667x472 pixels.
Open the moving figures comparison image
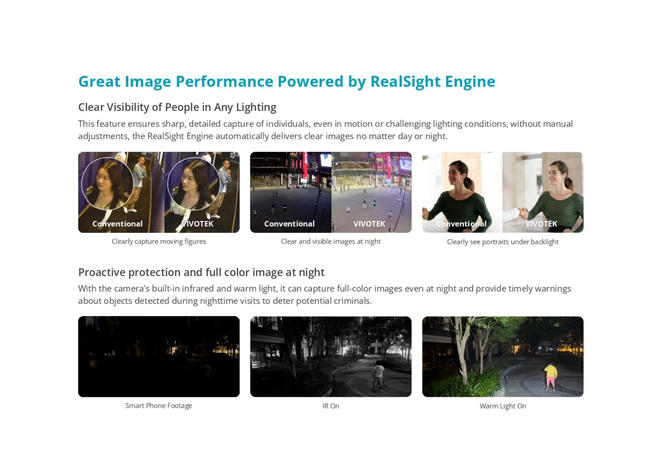pyautogui.click(x=159, y=192)
